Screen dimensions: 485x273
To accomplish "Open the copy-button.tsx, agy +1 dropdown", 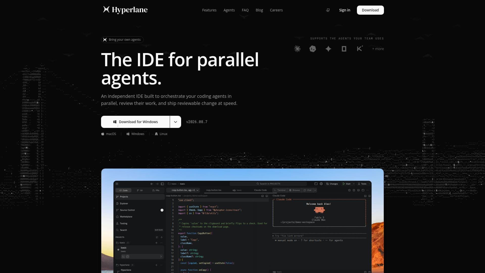I will [x=183, y=190].
